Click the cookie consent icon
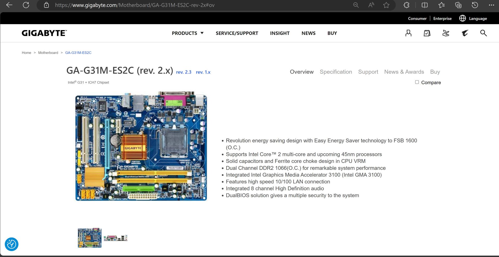Image resolution: width=499 pixels, height=257 pixels. pyautogui.click(x=11, y=244)
